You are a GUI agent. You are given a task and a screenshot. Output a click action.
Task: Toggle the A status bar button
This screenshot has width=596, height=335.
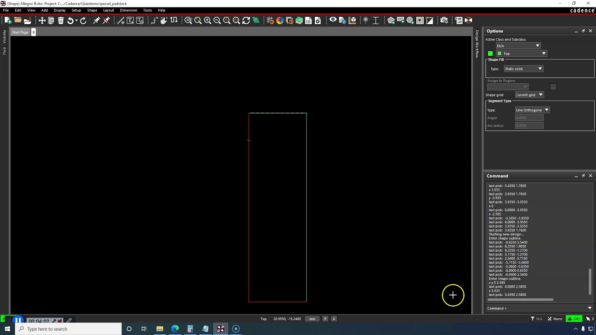click(334, 319)
